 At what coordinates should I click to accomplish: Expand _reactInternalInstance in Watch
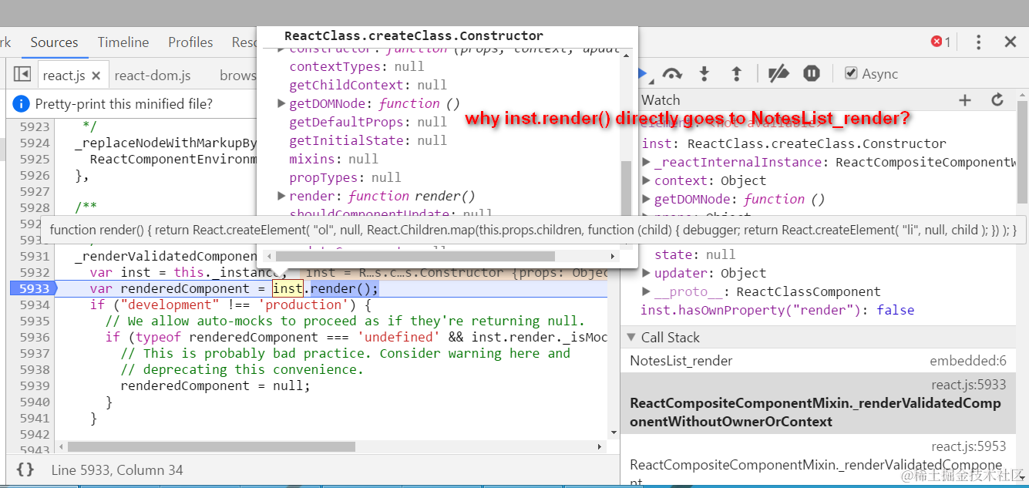coord(647,162)
